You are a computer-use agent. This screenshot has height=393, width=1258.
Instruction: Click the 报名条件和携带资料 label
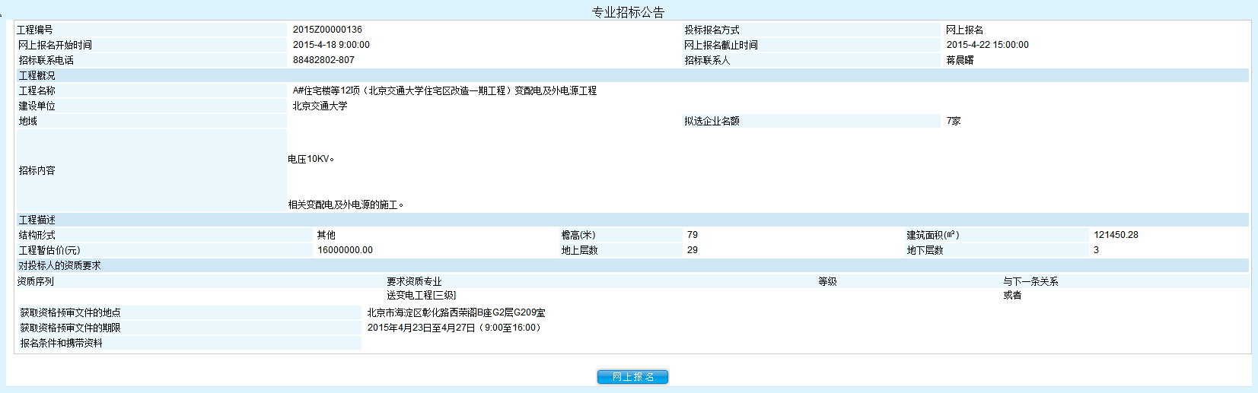61,343
